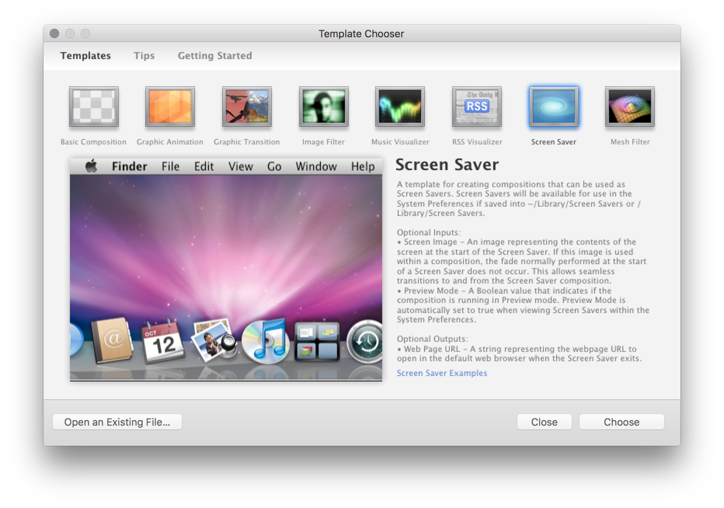Pick the Graphic Animation template icon
Screen dimensions: 724x508
pos(170,107)
